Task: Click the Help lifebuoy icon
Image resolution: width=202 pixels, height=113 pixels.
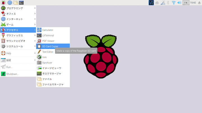Action: pyautogui.click(x=3, y=53)
